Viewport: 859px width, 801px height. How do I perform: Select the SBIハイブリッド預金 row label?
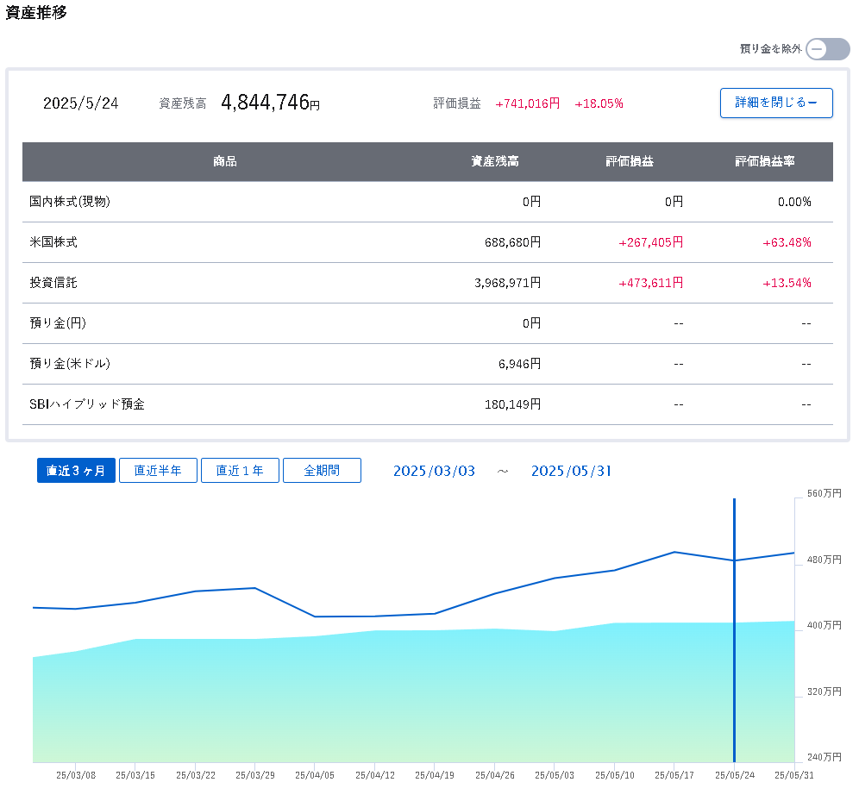pos(87,404)
